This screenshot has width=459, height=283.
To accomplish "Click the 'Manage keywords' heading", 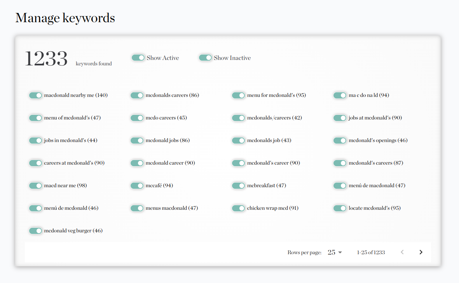I will (x=65, y=18).
